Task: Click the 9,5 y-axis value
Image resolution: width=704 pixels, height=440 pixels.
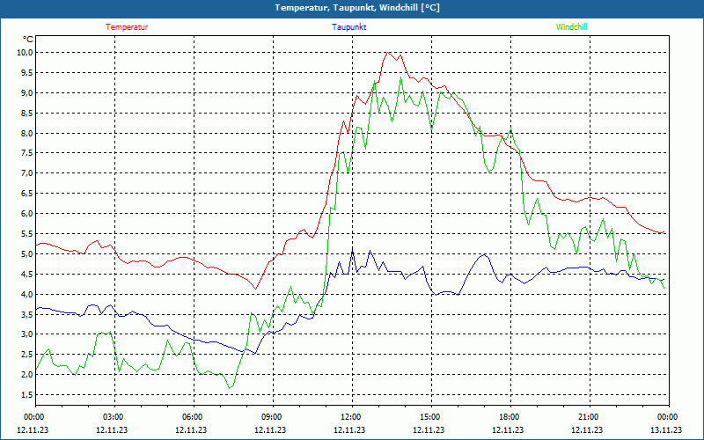Action: click(27, 73)
